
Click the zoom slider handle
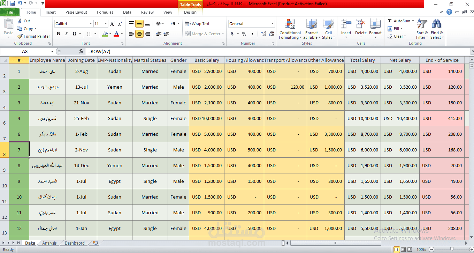coord(452,250)
